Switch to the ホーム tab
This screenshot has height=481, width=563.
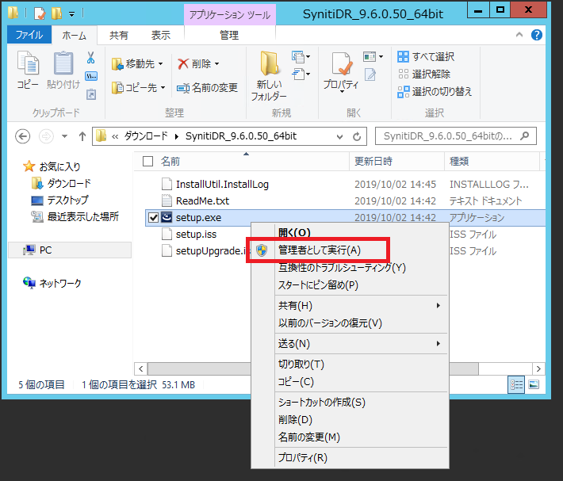click(x=74, y=35)
